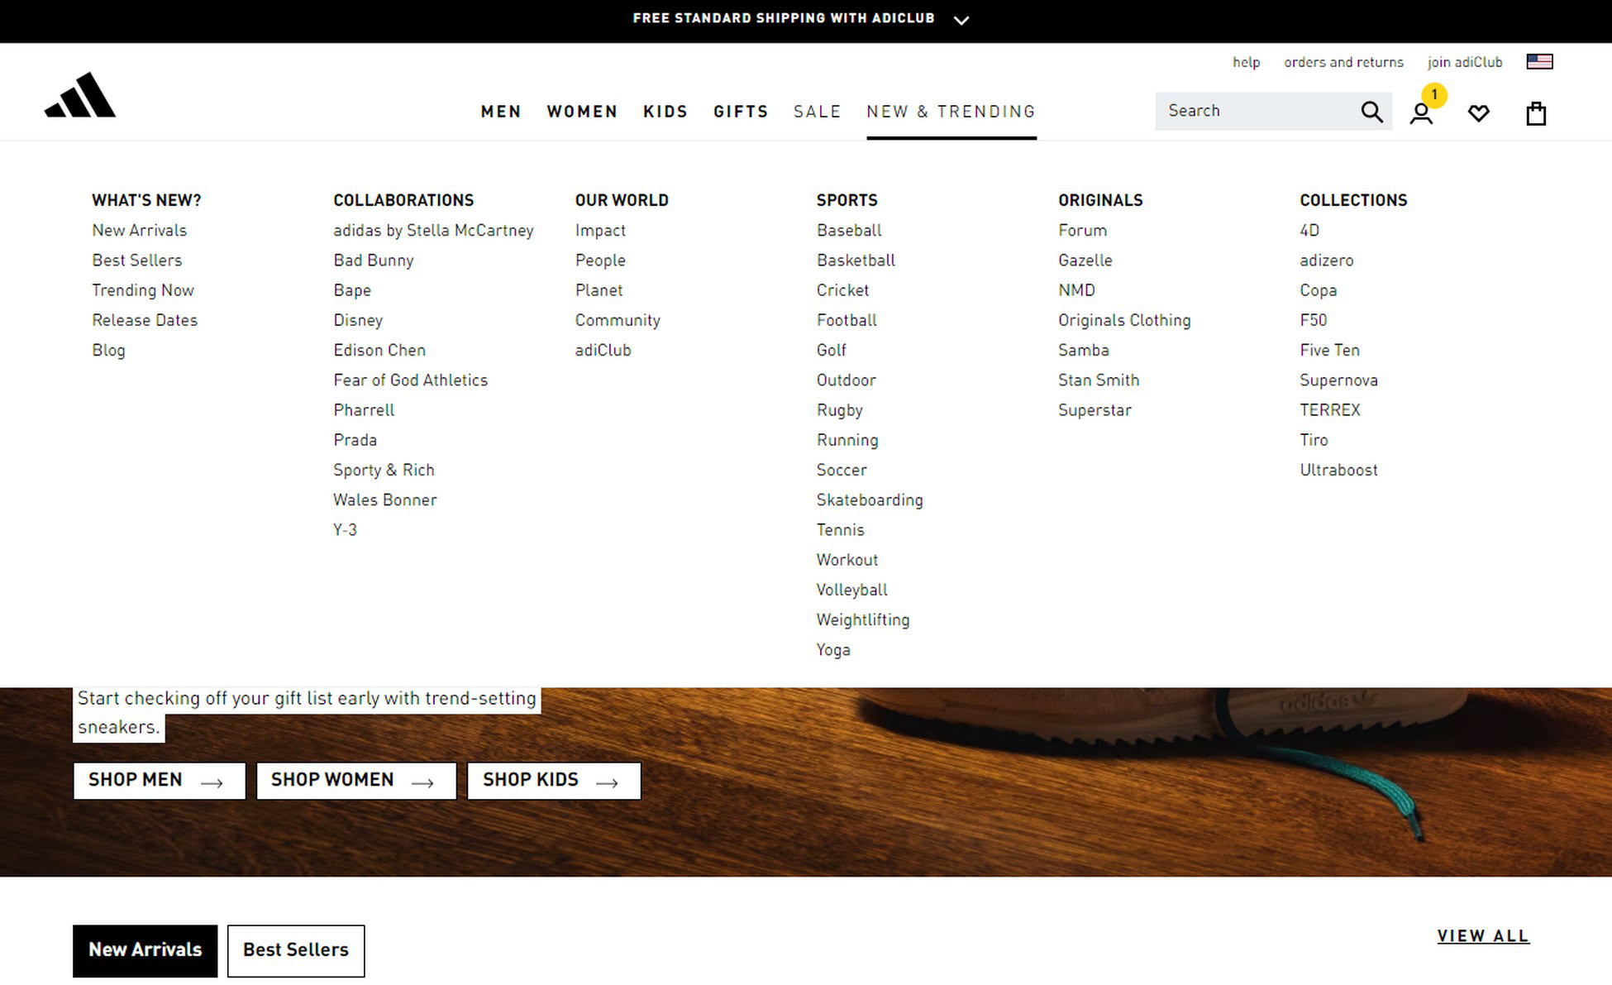Select Weightlifting sport
The width and height of the screenshot is (1612, 985).
click(863, 619)
